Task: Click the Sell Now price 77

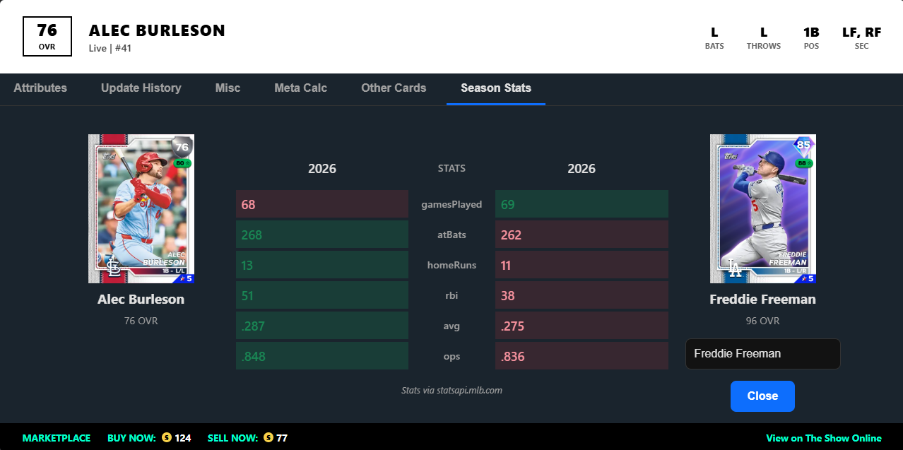Action: (x=282, y=438)
